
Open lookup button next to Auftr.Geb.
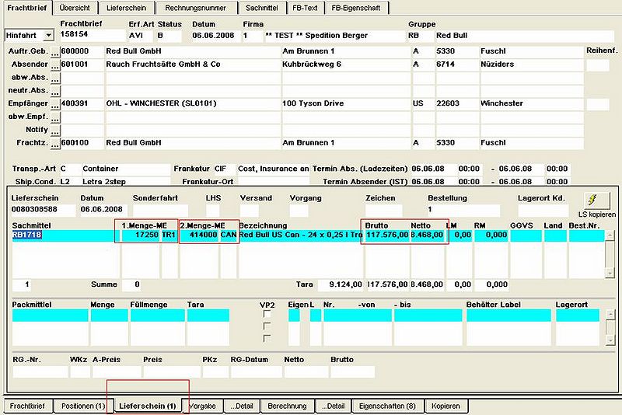[x=55, y=52]
